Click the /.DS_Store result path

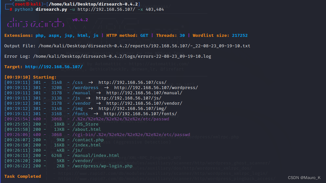pyautogui.click(x=85, y=124)
